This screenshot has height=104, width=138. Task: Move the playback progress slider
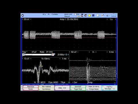click(x=38, y=55)
